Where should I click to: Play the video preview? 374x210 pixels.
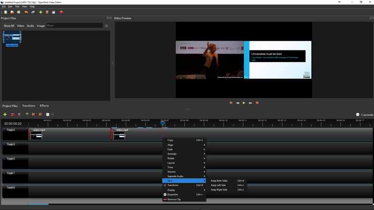[x=244, y=103]
